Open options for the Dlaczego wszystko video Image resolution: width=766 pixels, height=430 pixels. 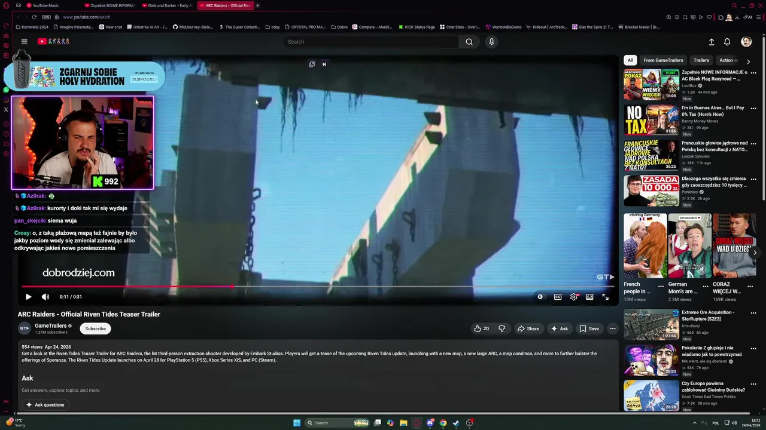point(753,179)
